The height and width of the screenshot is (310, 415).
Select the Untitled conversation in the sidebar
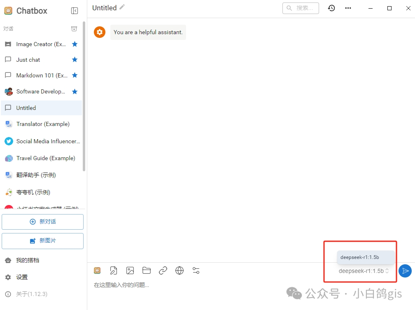(42, 108)
